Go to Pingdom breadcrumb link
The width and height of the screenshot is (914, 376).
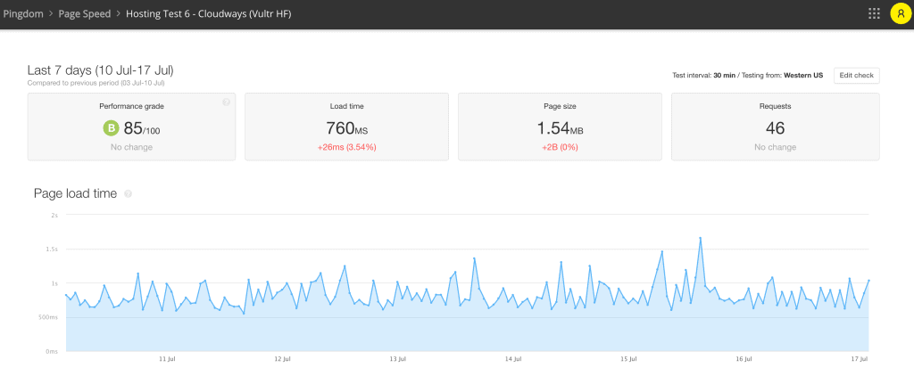click(x=22, y=14)
